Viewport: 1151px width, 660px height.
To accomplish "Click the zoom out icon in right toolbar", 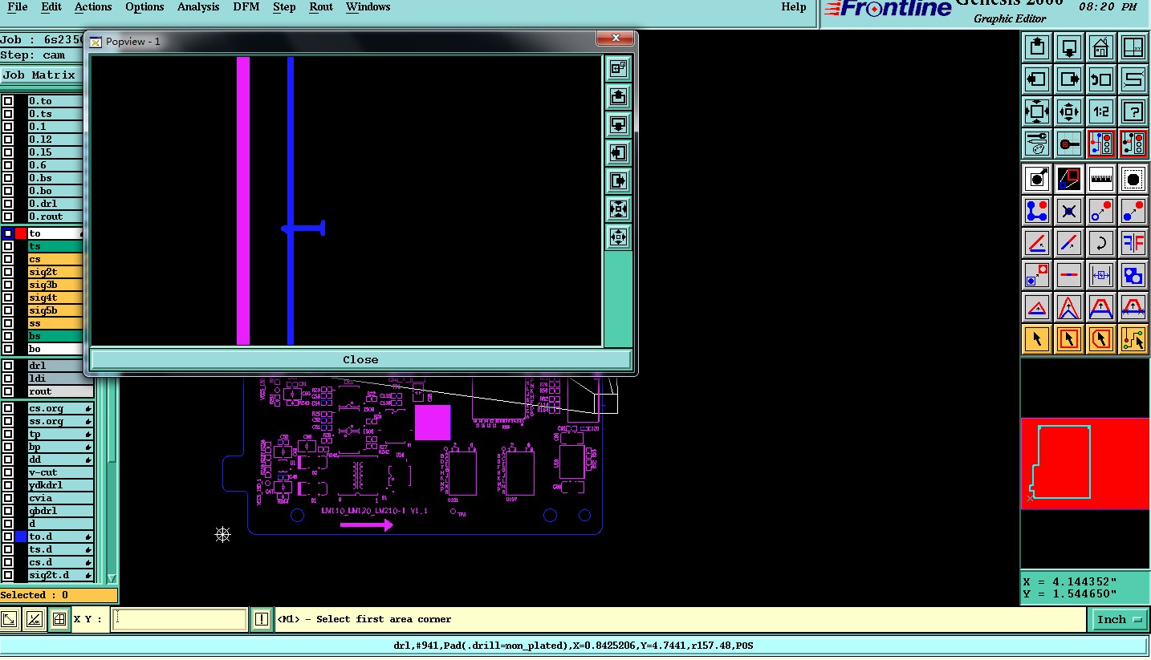I will [x=1069, y=111].
